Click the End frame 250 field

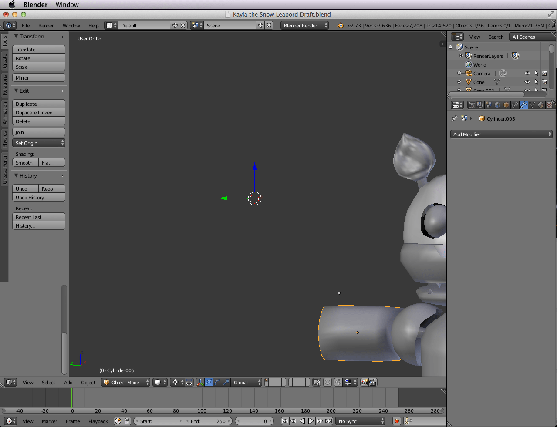(x=209, y=421)
